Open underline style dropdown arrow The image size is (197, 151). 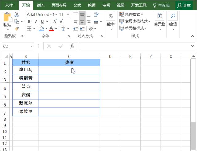tap(47, 22)
